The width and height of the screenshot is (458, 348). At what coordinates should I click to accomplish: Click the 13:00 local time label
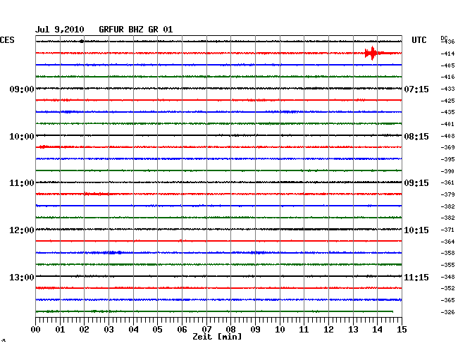click(x=22, y=277)
